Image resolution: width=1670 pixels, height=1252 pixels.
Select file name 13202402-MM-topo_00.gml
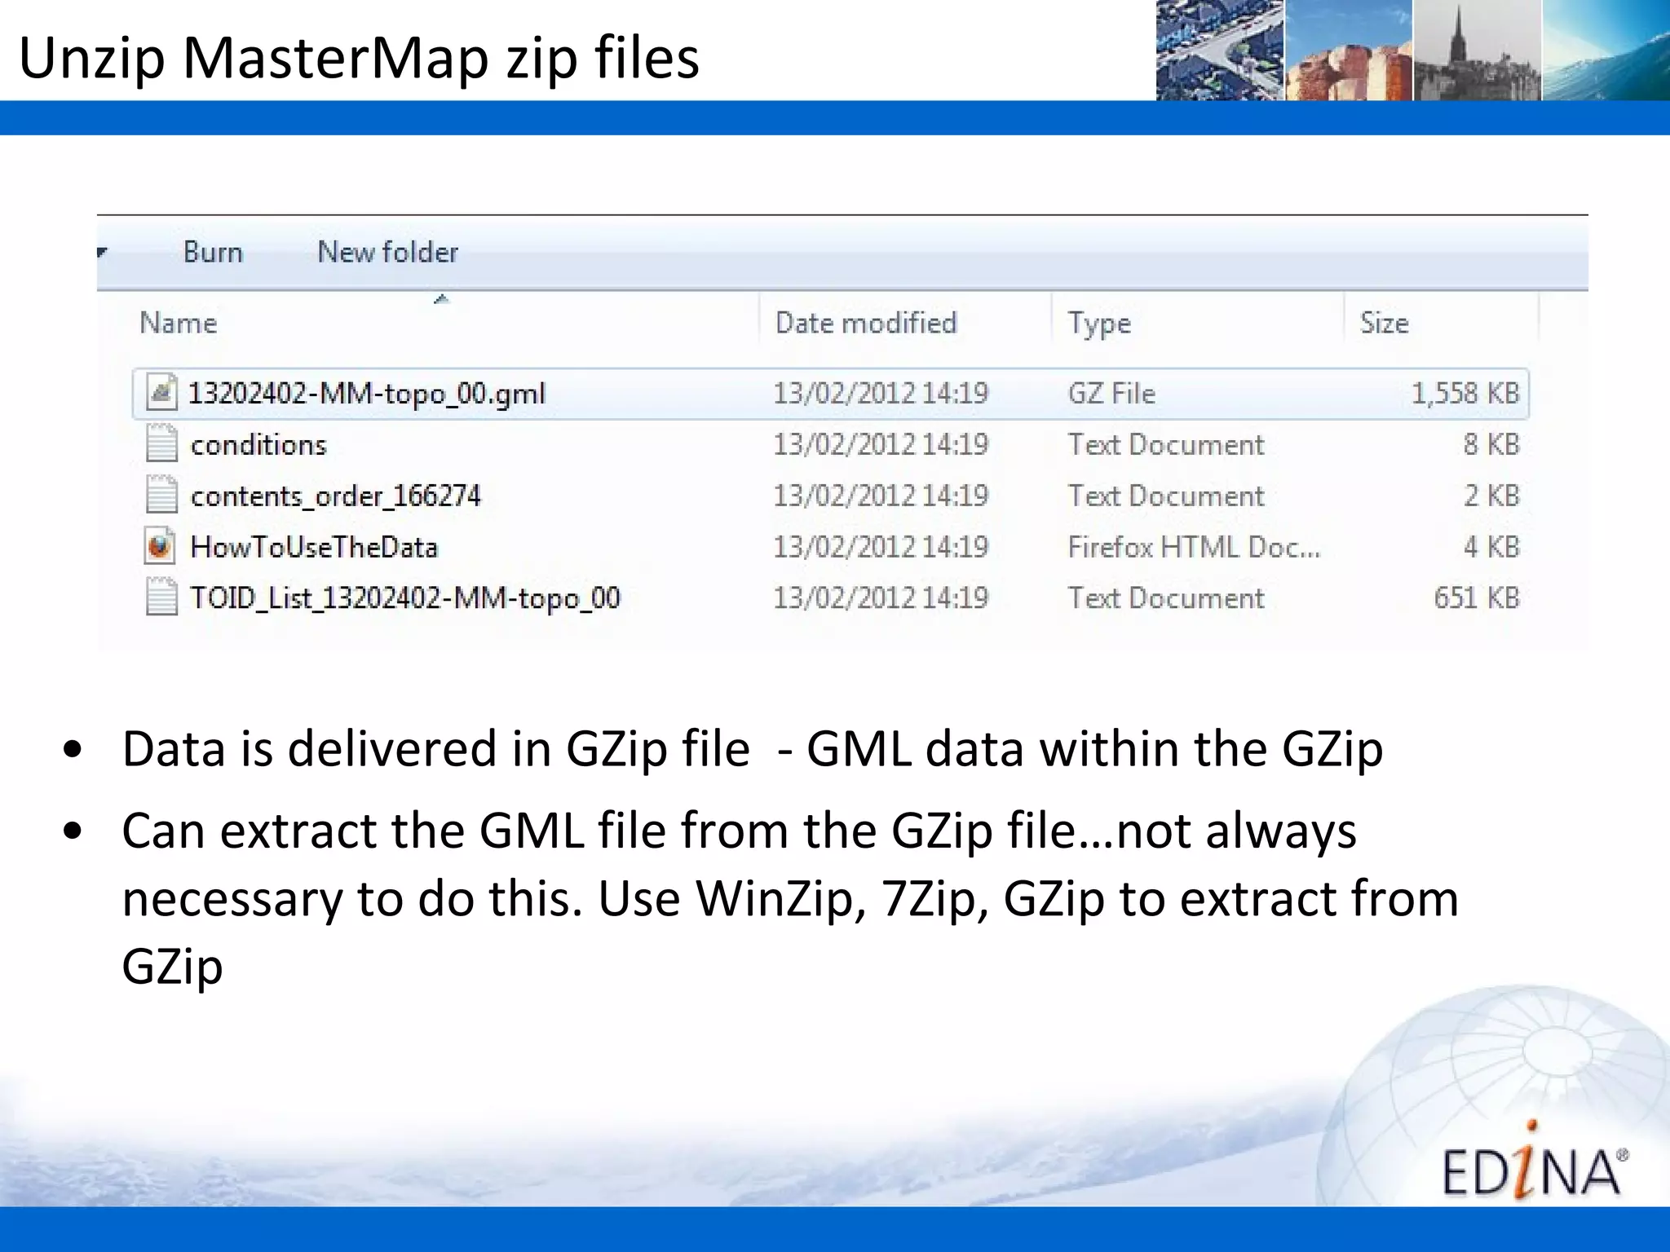[367, 394]
